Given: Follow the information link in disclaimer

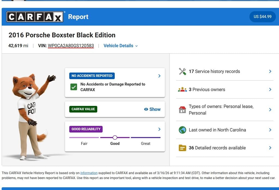Looking at the screenshot, I should 89,173.
